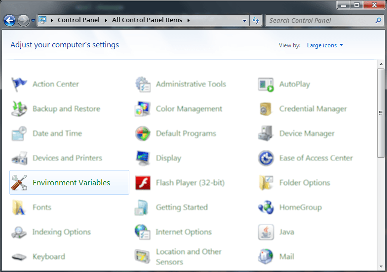Click the Administrative Tools link text
This screenshot has height=272, width=387.
tap(191, 84)
